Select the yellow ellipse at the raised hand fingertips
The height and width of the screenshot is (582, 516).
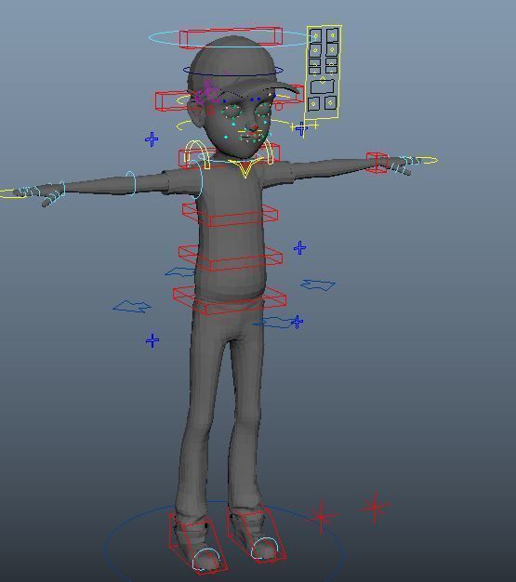[x=427, y=161]
